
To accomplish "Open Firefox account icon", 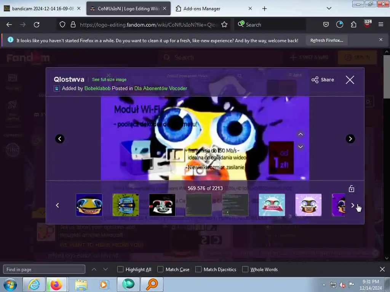I will (x=339, y=24).
